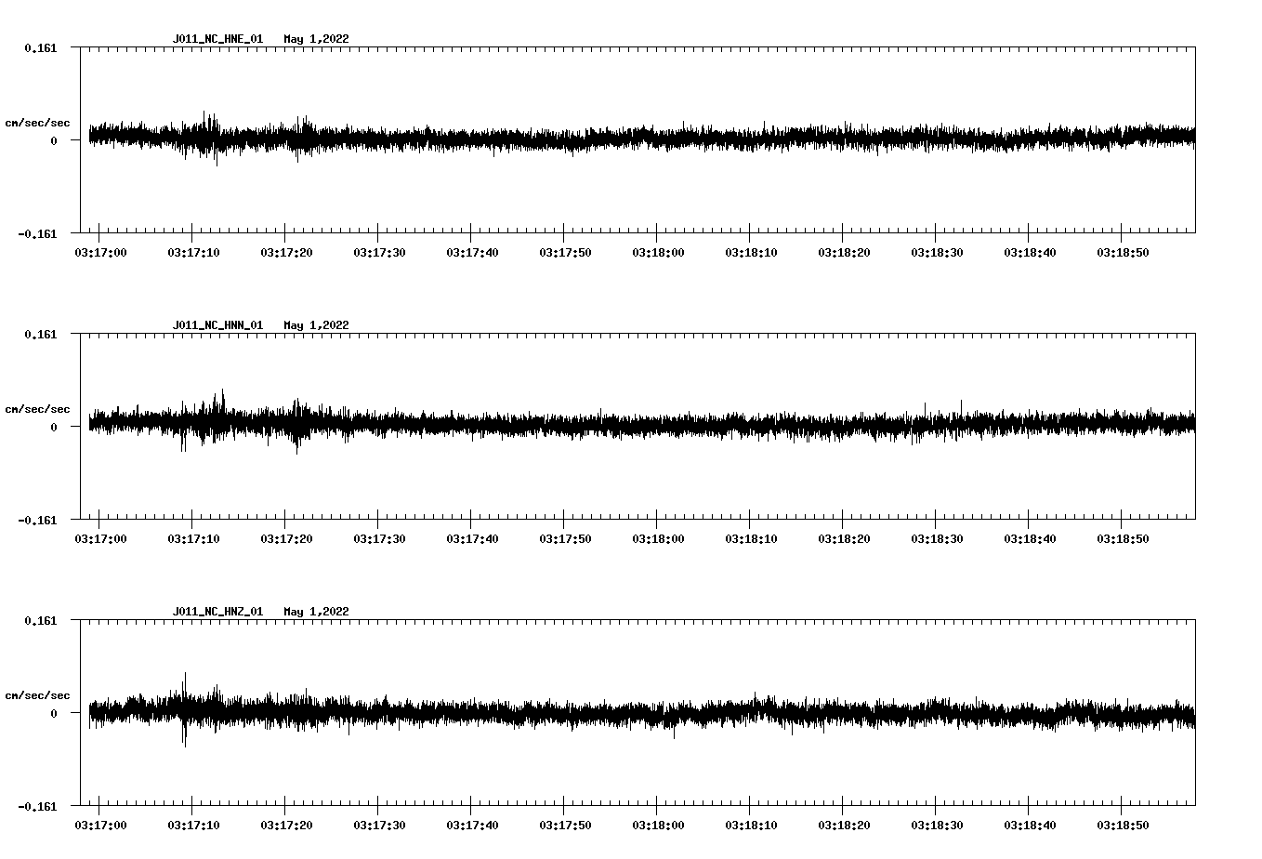Select the J011_NC_HNZ_01 plot title
This screenshot has height=859, width=1262.
217,612
